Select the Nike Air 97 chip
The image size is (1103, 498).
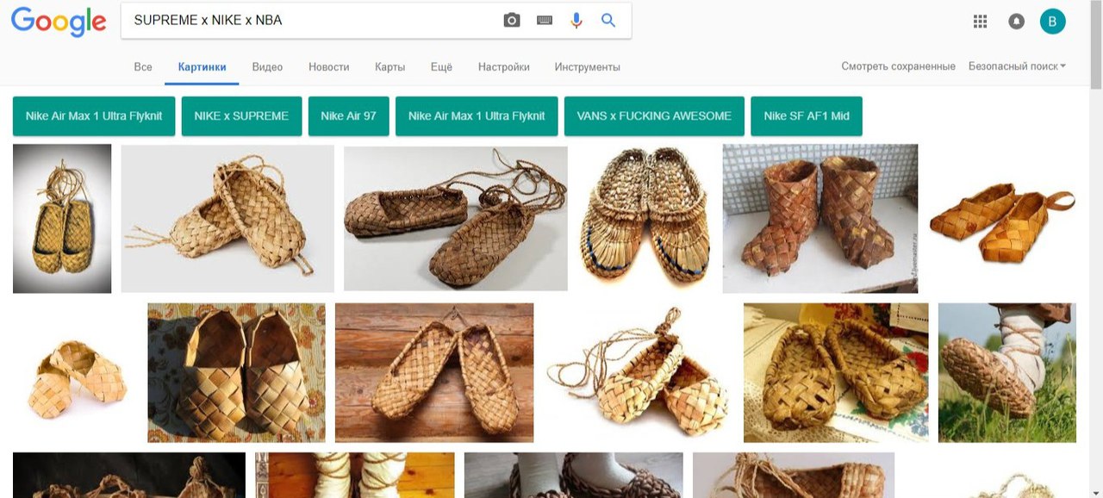(348, 116)
